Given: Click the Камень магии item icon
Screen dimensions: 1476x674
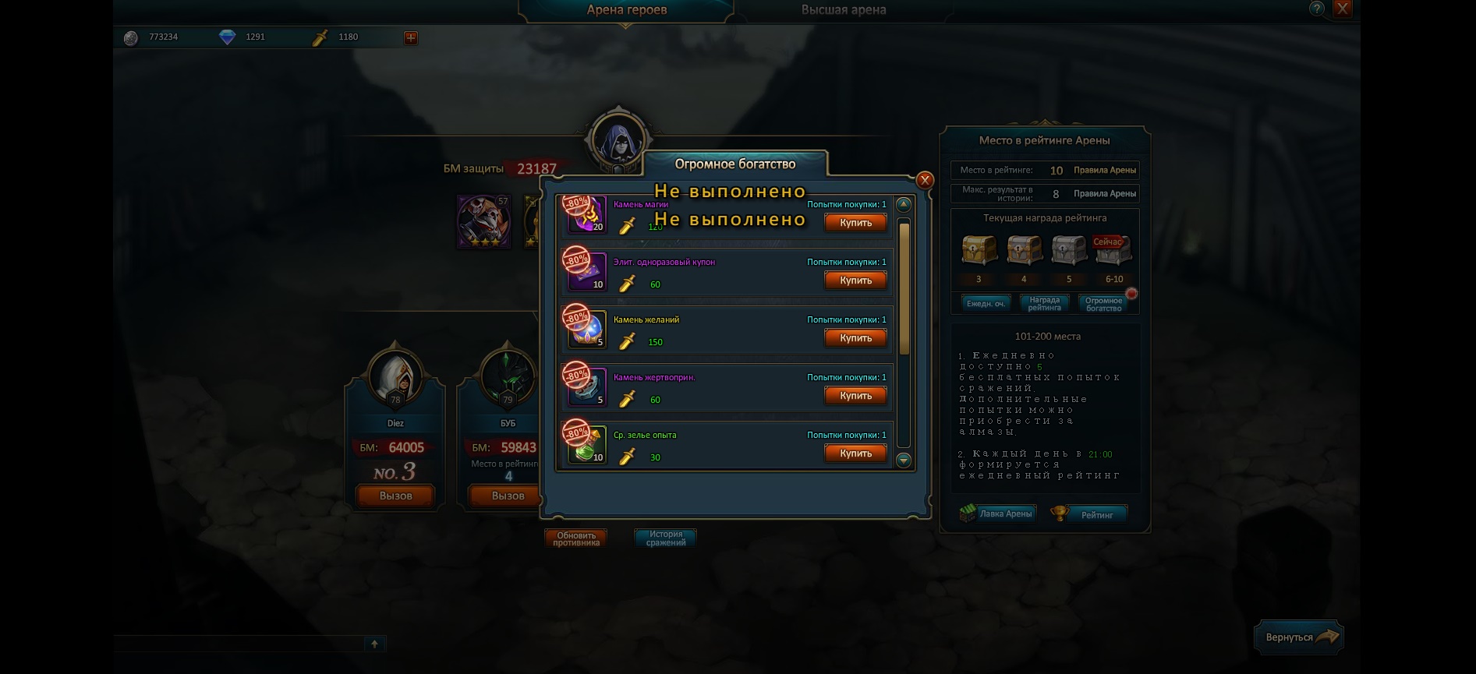Looking at the screenshot, I should pyautogui.click(x=587, y=214).
